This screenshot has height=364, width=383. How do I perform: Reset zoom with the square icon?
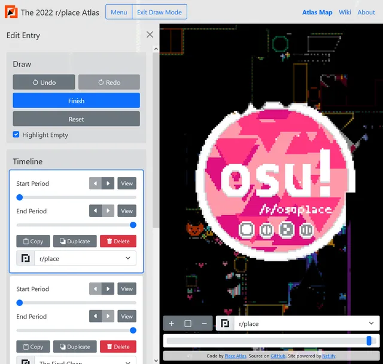click(188, 323)
